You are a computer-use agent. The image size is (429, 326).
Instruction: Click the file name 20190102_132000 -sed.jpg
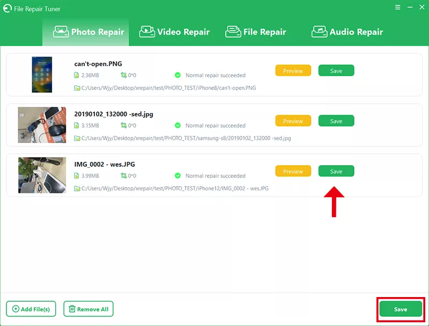[x=114, y=114]
